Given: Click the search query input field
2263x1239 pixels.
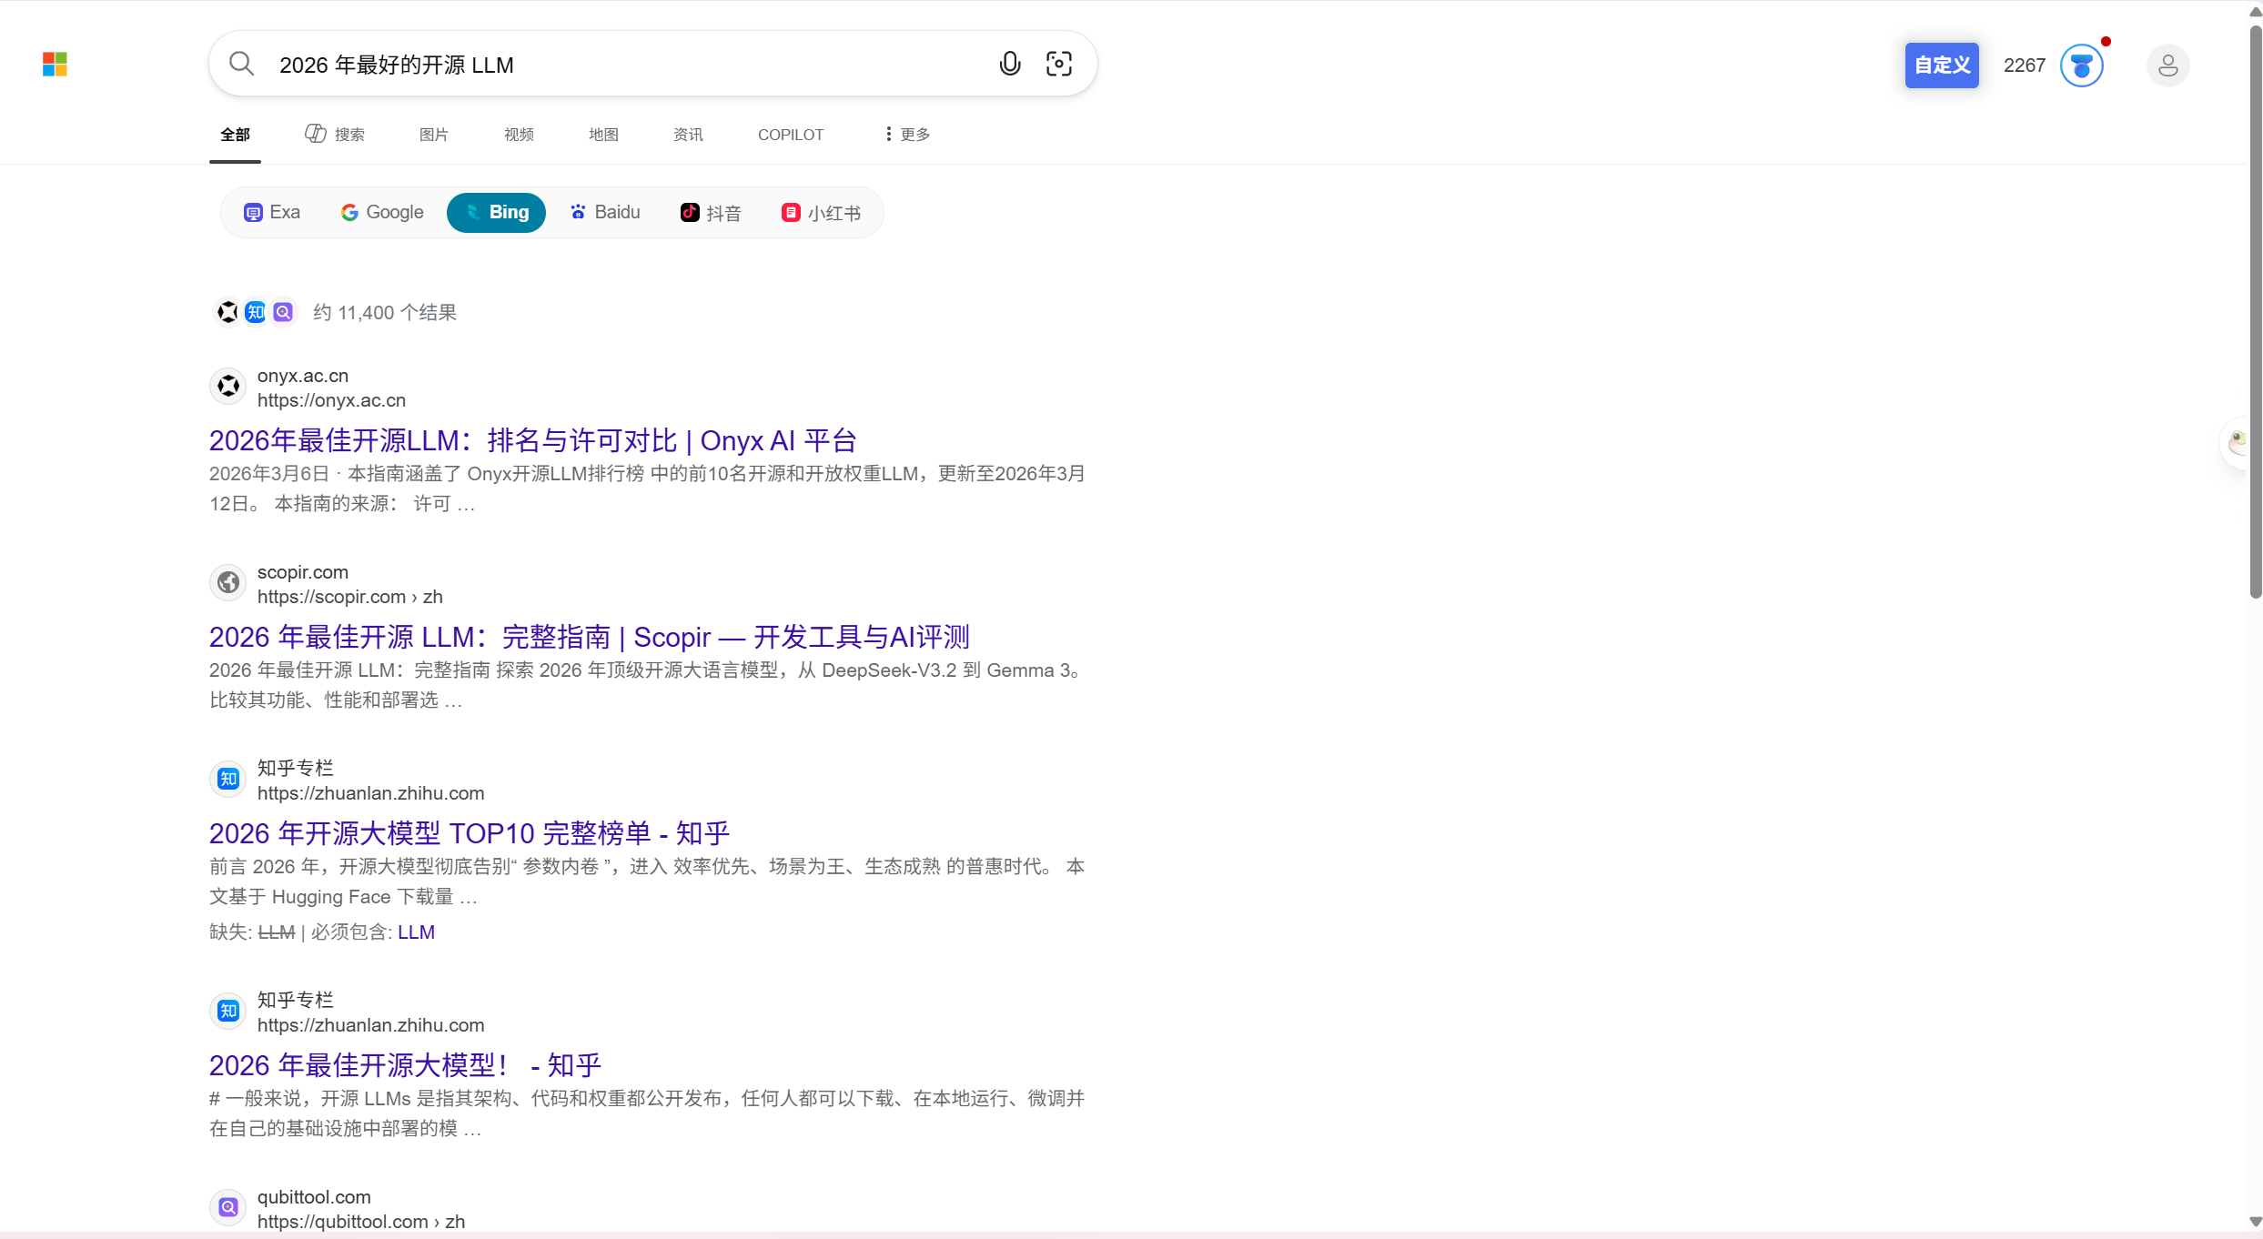Looking at the screenshot, I should tap(628, 65).
